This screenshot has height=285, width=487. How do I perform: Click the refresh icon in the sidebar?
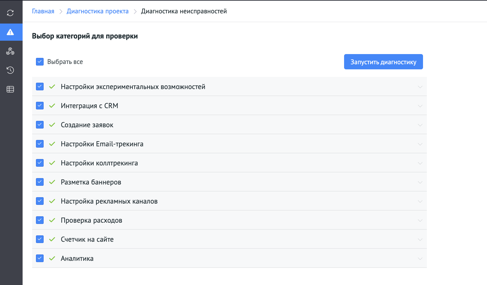10,13
